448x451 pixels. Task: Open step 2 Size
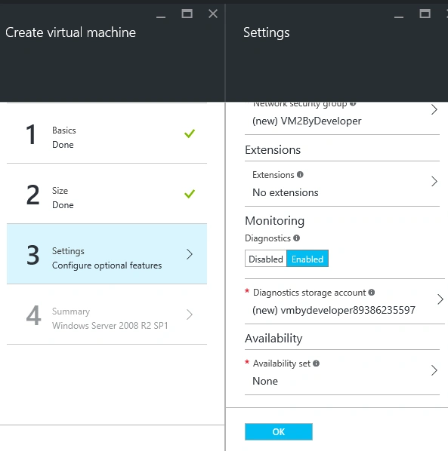pos(107,194)
